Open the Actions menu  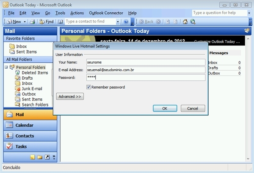point(77,13)
